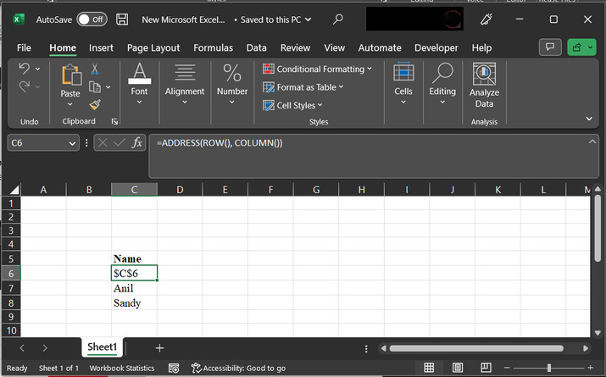
Task: Click the Cancel X formula icon
Action: (x=103, y=143)
